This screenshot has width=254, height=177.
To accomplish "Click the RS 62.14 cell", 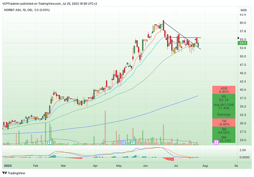I will pos(224,98).
